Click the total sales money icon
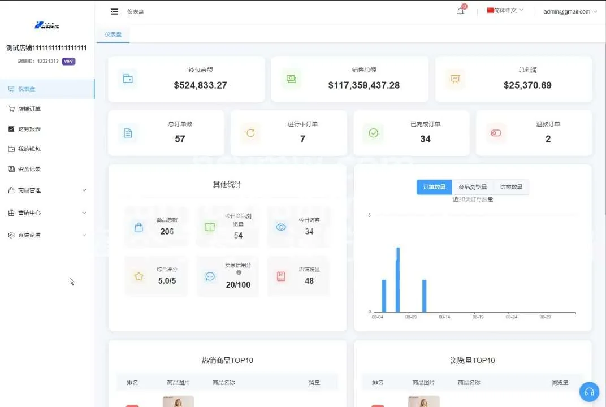 [291, 79]
